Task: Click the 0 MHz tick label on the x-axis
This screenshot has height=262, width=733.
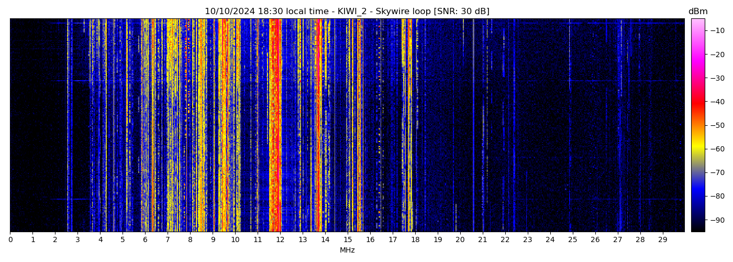Action: pyautogui.click(x=10, y=239)
